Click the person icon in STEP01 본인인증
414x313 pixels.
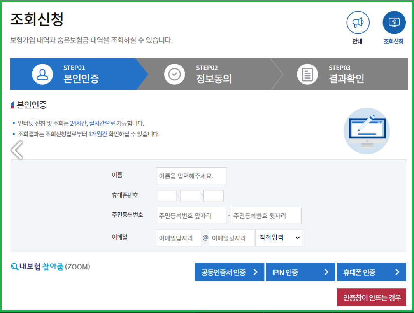[42, 73]
